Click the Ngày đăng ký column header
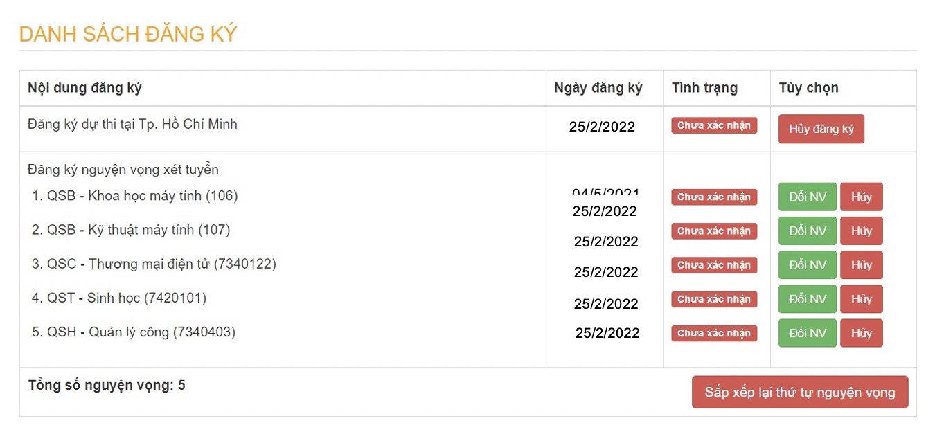The image size is (935, 432). pos(598,88)
